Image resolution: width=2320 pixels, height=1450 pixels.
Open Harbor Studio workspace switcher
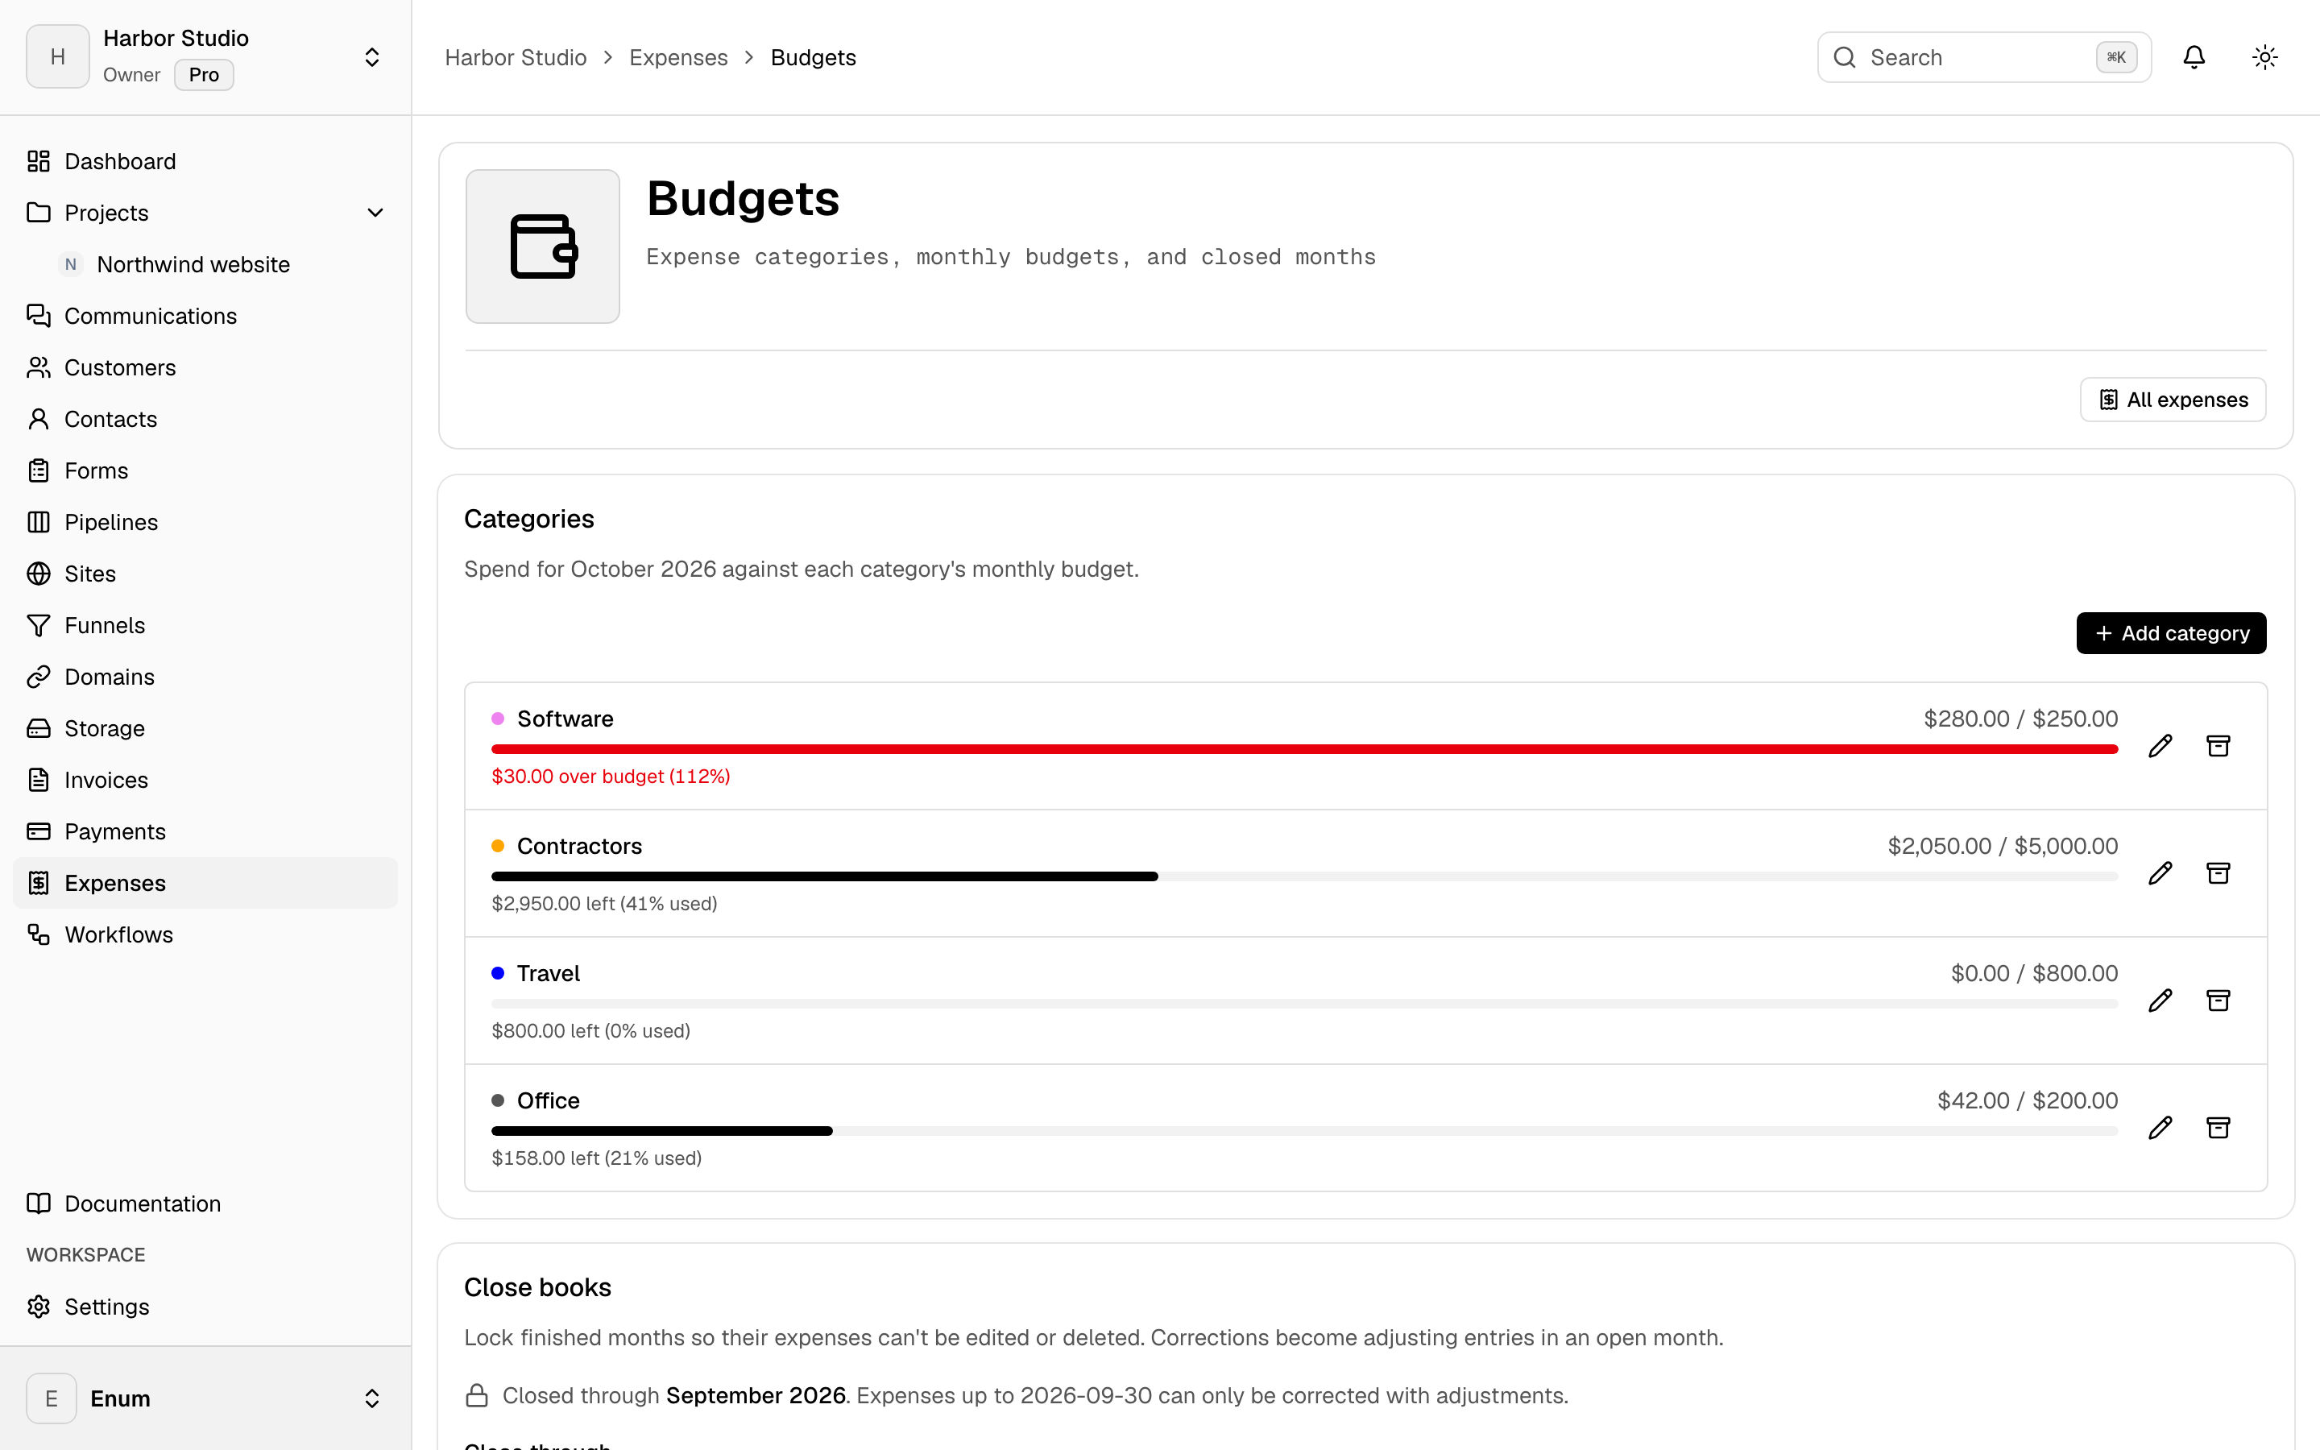[205, 57]
